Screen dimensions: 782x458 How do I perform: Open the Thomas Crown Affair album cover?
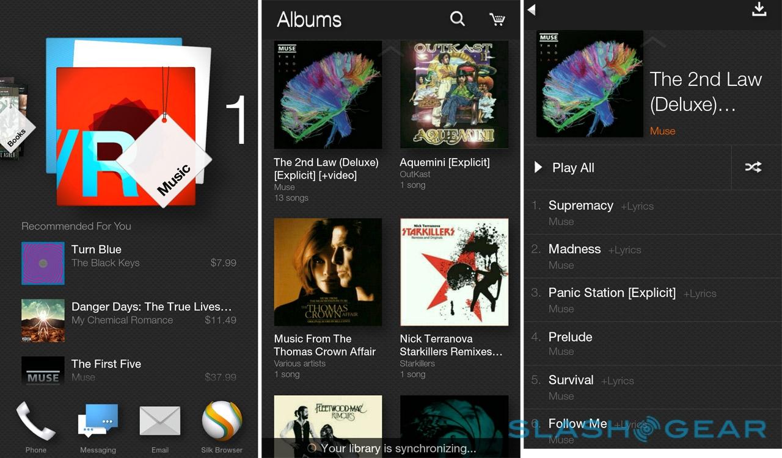(x=328, y=272)
